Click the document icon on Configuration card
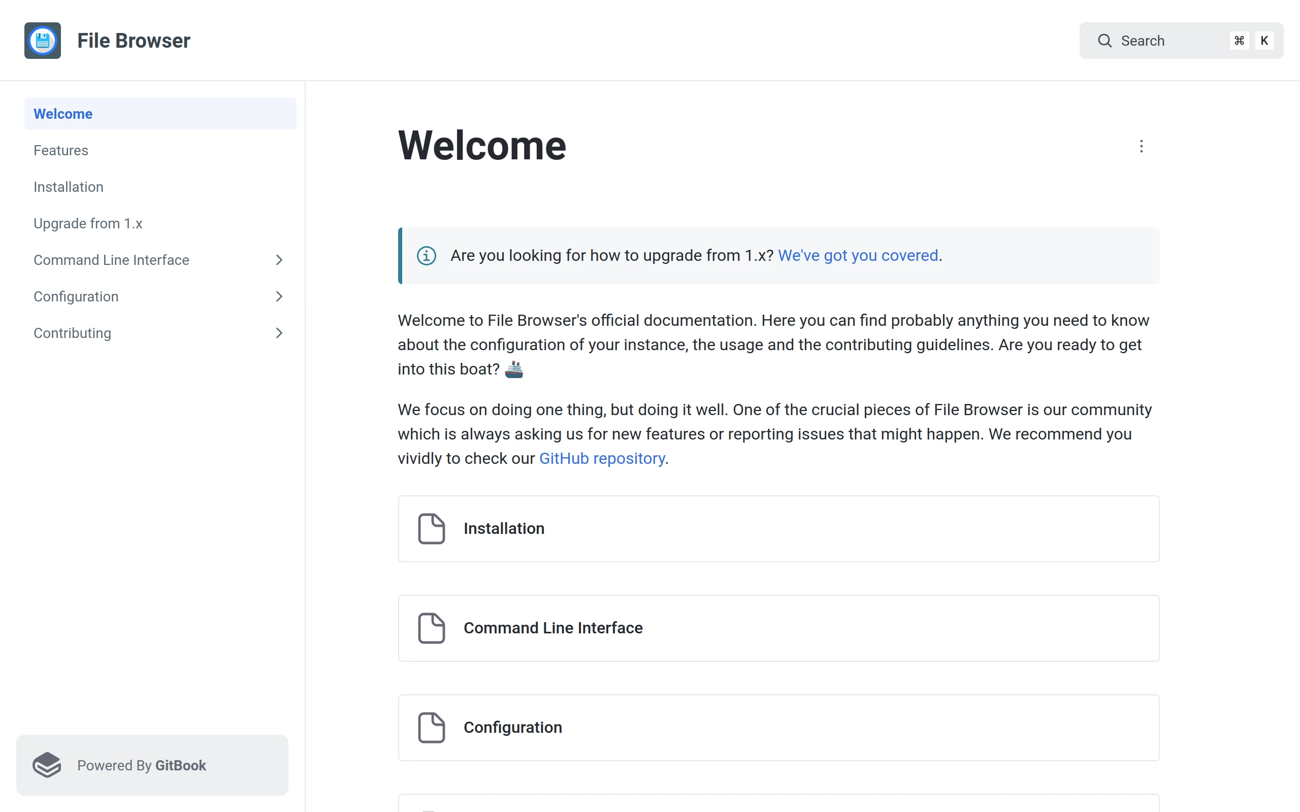The width and height of the screenshot is (1300, 812). click(431, 727)
